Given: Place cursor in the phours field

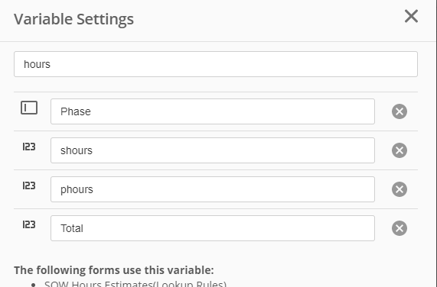Looking at the screenshot, I should tap(213, 189).
